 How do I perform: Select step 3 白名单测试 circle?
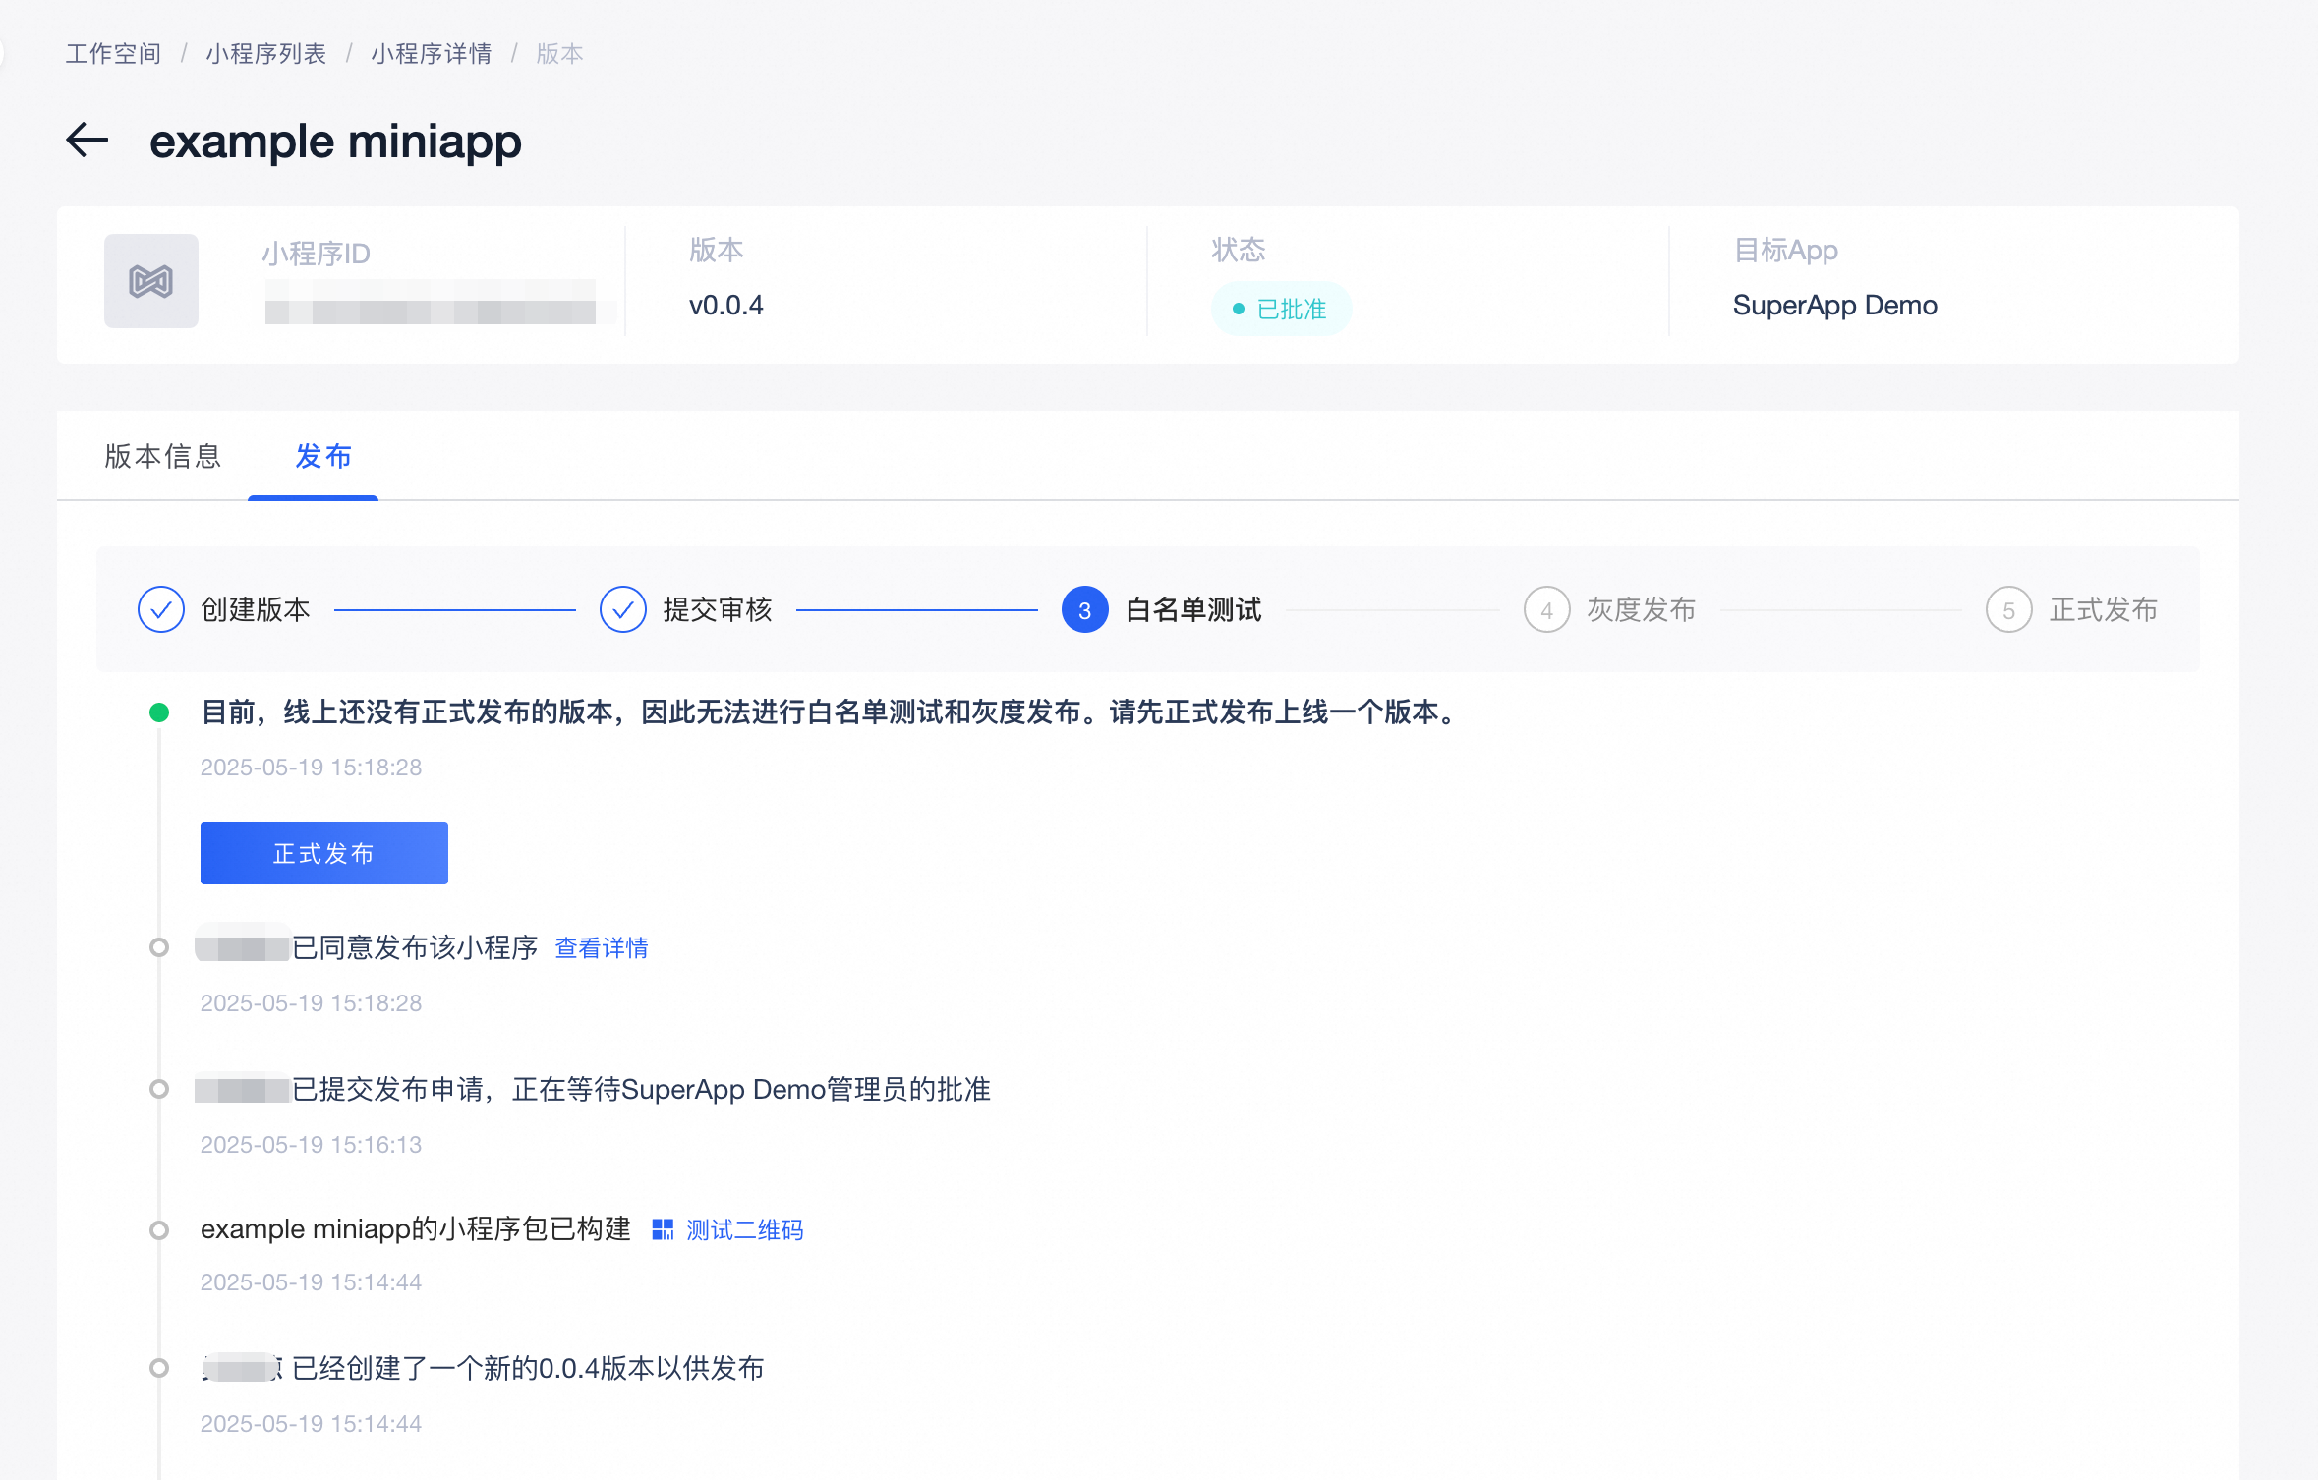click(1084, 609)
